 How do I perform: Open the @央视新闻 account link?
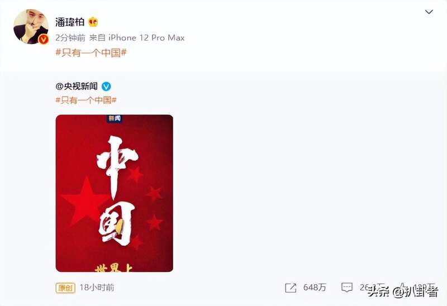tap(77, 87)
